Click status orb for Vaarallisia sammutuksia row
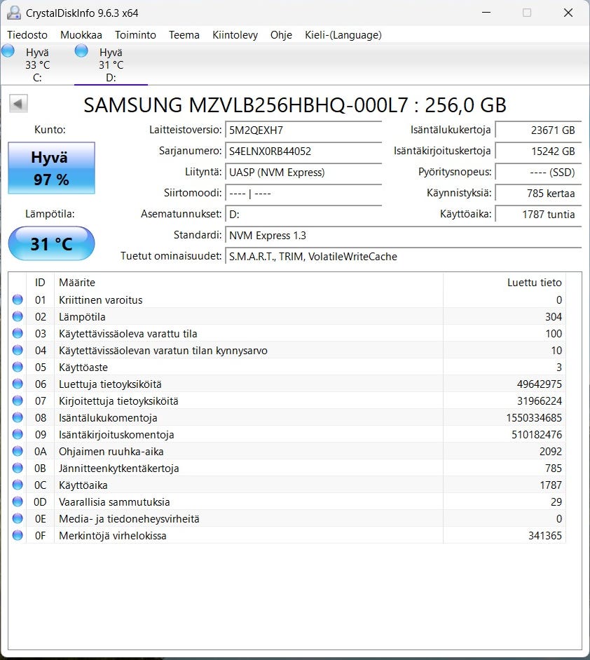This screenshot has width=590, height=660. 18,502
